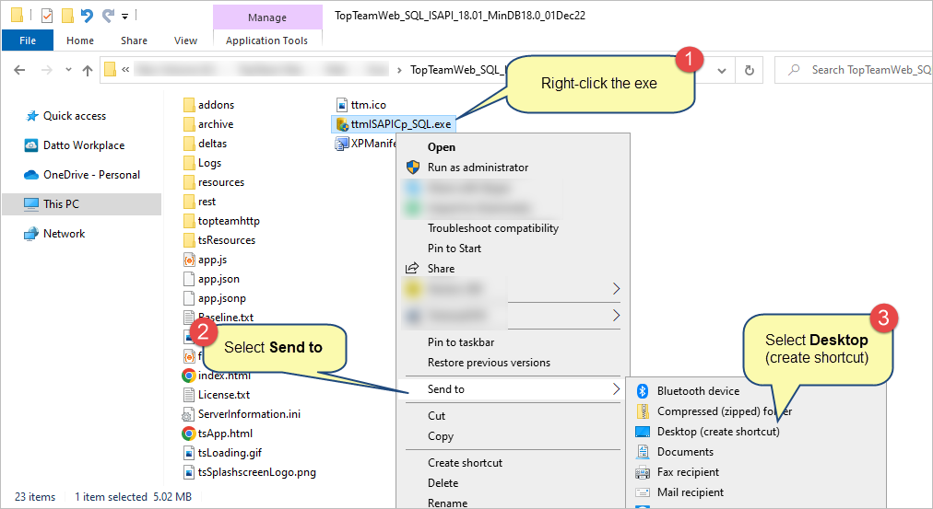Choose Run as administrator in context menu

(x=478, y=168)
